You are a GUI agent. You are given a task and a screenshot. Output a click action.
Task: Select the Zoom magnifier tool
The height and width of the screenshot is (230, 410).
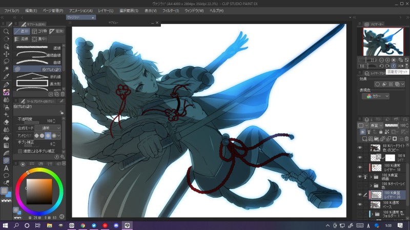6,32
